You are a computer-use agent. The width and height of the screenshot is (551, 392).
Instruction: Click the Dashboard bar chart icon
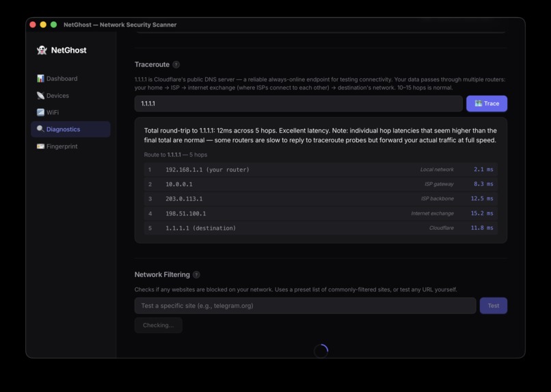(40, 79)
